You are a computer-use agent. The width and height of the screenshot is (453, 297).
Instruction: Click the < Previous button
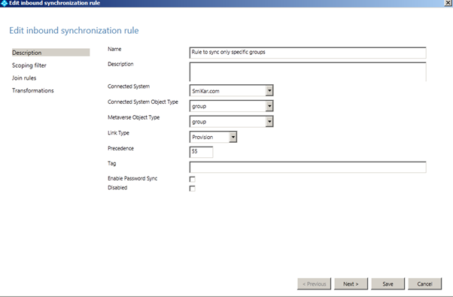coord(314,283)
